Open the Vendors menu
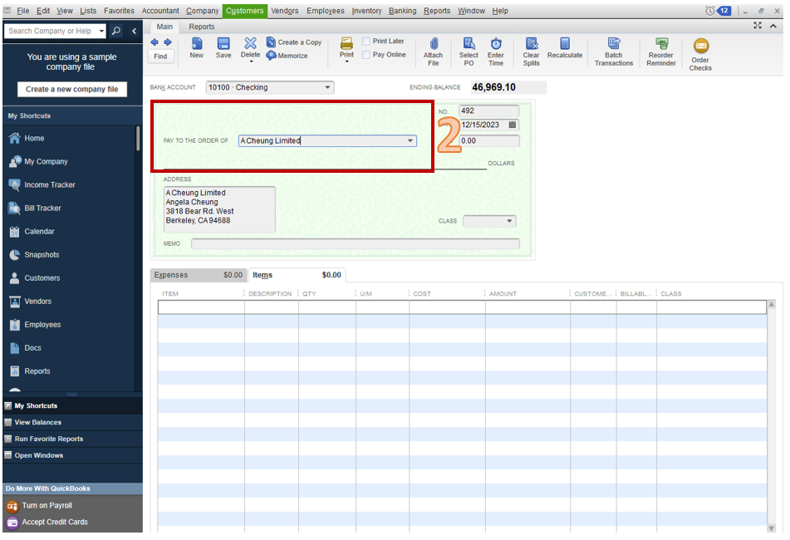The width and height of the screenshot is (790, 540). pyautogui.click(x=285, y=11)
